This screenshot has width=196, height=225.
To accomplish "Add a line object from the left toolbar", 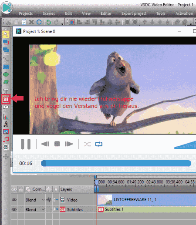I will (6, 59).
